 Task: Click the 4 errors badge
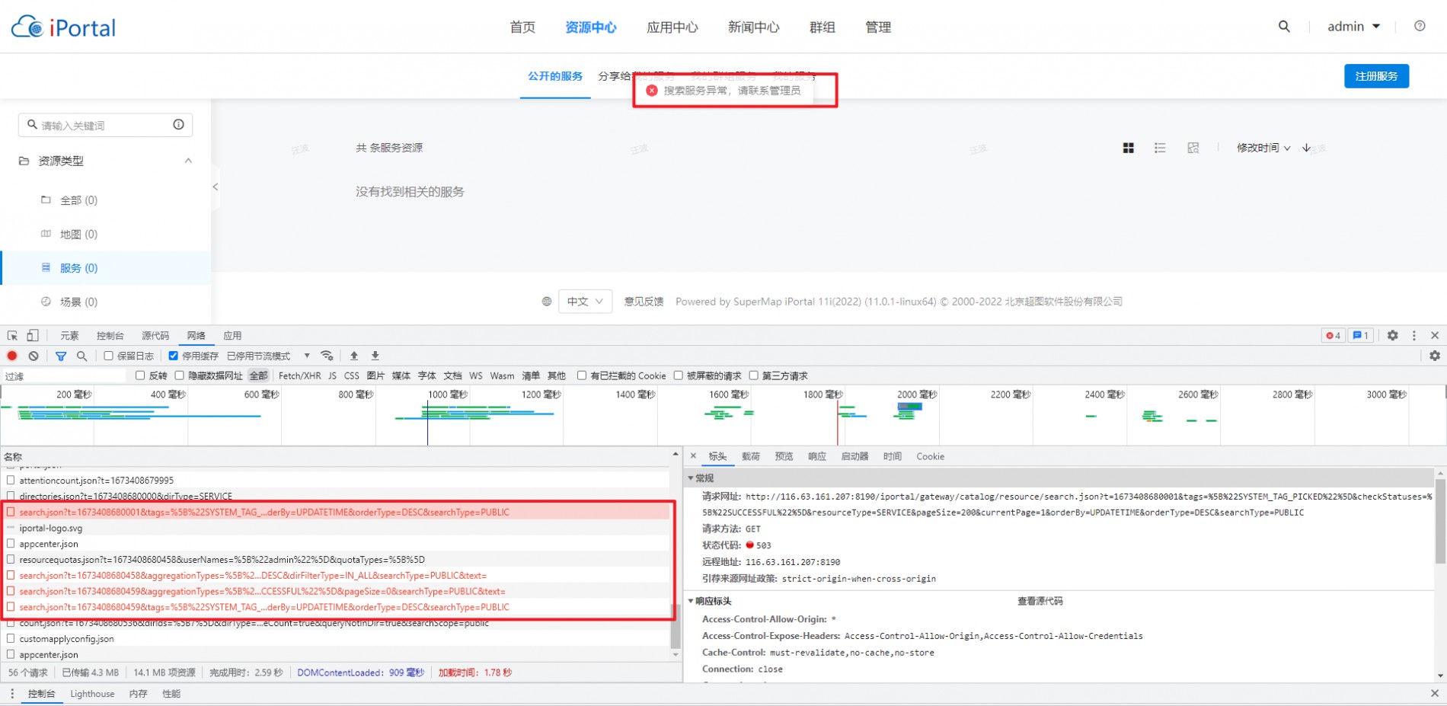pos(1333,335)
